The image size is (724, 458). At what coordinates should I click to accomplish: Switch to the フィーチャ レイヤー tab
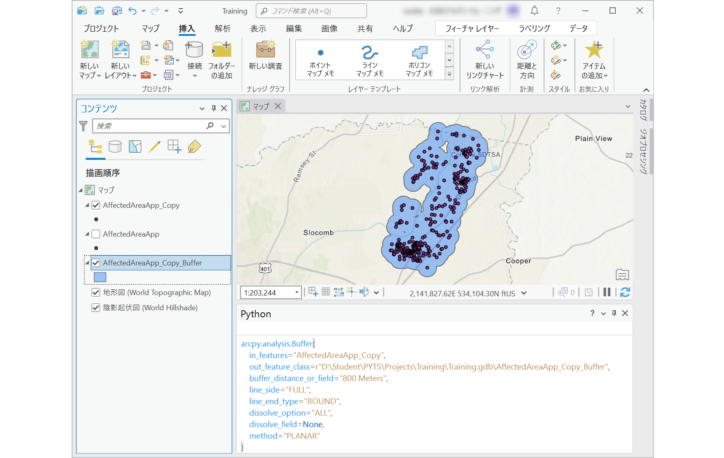(472, 28)
